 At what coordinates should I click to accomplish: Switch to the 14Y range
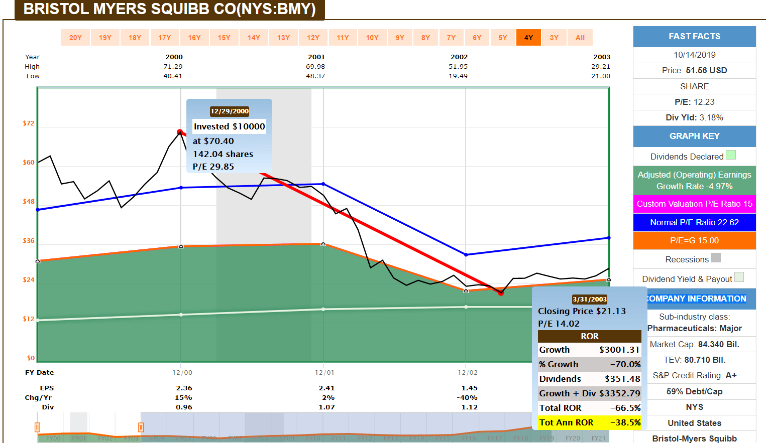click(254, 38)
